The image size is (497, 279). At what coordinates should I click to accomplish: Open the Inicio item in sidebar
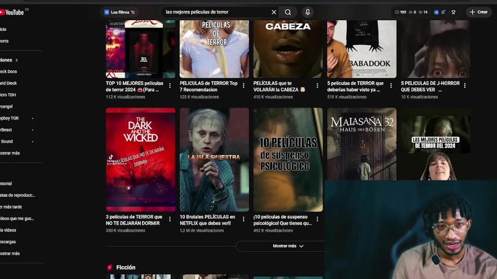[x=3, y=29]
